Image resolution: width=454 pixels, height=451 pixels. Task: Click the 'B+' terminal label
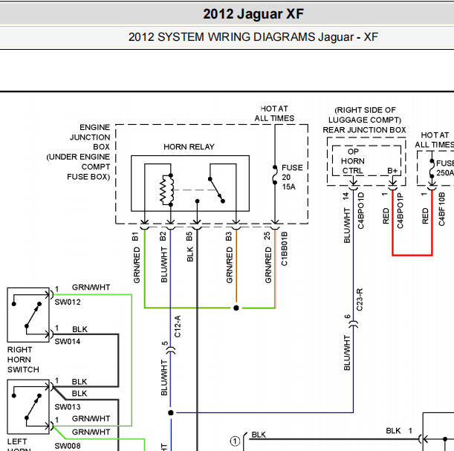click(392, 171)
